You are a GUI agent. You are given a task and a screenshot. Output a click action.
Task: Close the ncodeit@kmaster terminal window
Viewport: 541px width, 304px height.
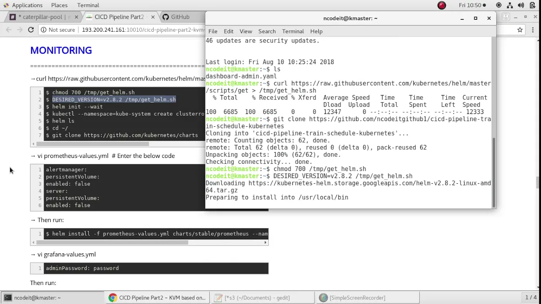489,18
